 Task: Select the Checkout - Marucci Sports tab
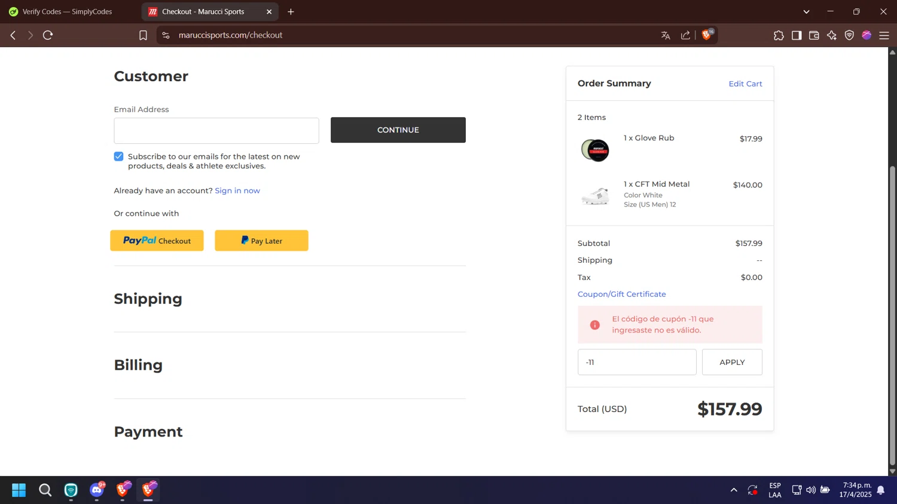(210, 11)
